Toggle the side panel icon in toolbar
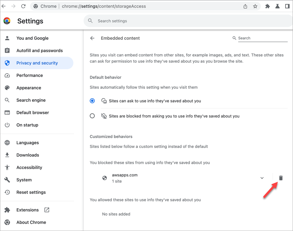Viewport: 293px width, 231px height. coord(287,6)
